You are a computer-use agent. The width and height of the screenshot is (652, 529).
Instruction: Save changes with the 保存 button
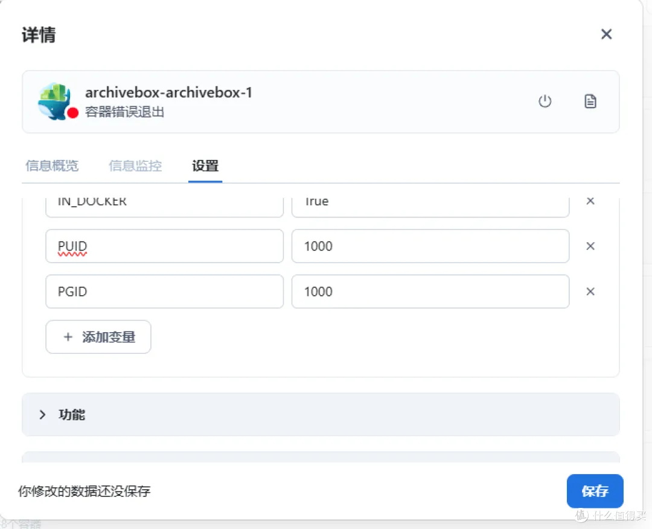pyautogui.click(x=595, y=491)
